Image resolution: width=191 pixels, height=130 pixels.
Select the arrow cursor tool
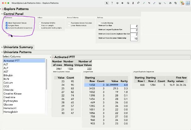pyautogui.click(x=107, y=3)
